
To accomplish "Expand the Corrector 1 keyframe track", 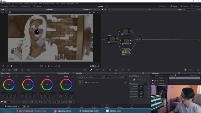I will coord(157,81).
